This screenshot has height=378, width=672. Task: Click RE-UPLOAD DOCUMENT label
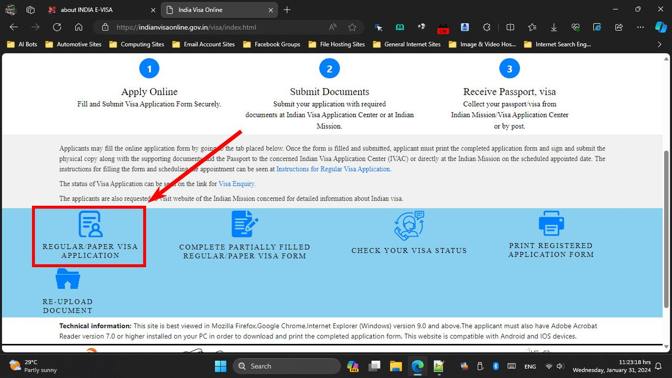(x=68, y=306)
